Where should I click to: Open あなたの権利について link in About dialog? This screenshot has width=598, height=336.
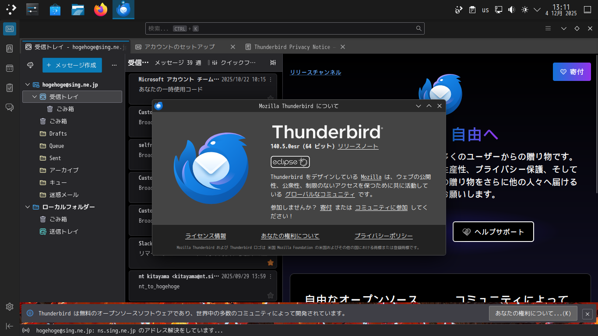coord(290,236)
